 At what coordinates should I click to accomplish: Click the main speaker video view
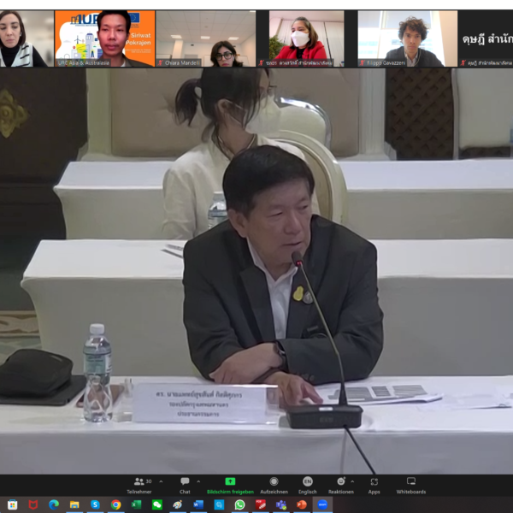256,271
